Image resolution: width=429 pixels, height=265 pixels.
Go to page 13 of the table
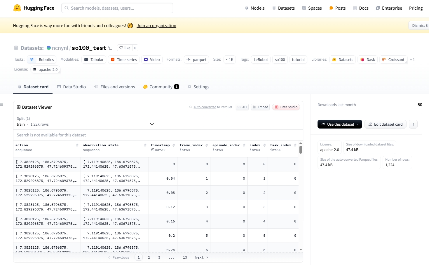[185, 257]
